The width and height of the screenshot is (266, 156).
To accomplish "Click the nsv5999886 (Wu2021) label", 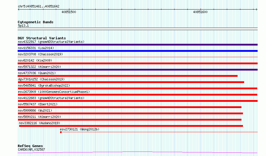I will click(35, 110).
